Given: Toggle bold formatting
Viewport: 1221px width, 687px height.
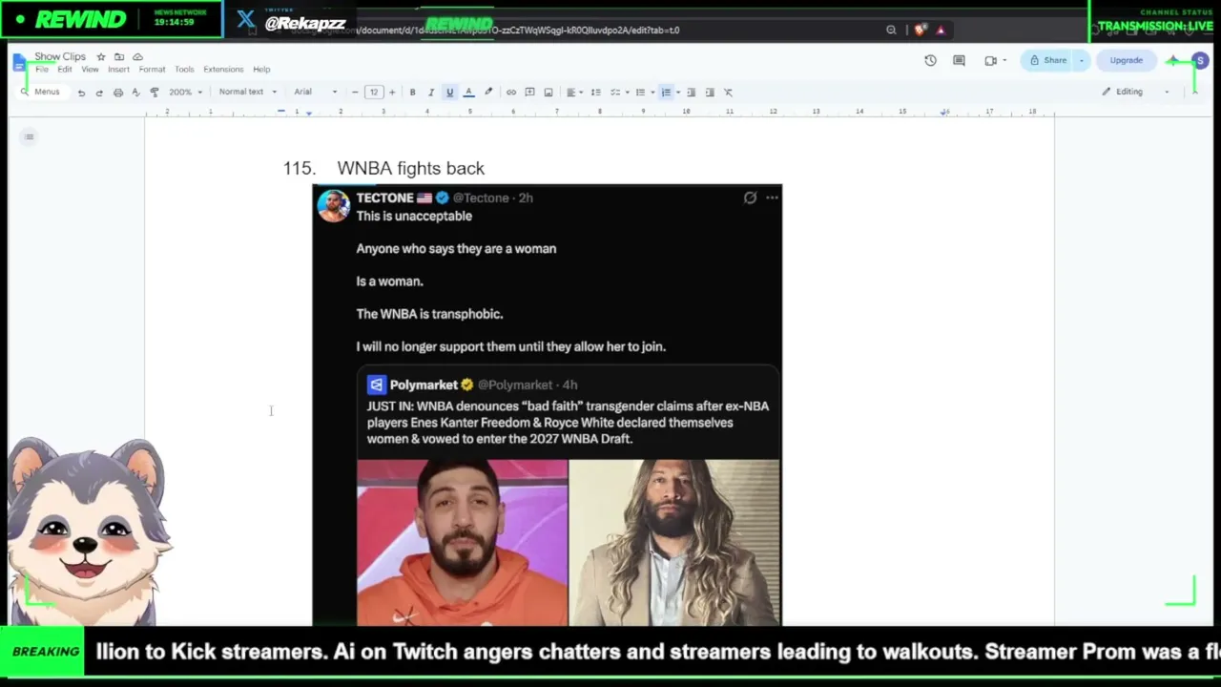Looking at the screenshot, I should point(412,93).
